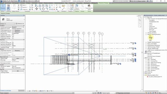167x94 pixels.
Task: Select the Roof Level plan in browser
Action: tap(152, 30)
